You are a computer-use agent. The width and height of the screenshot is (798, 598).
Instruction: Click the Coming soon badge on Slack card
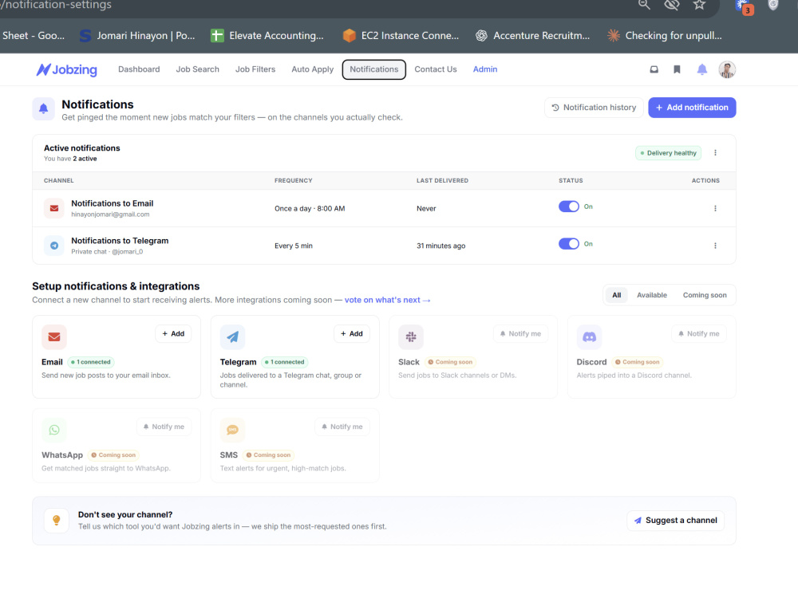tap(450, 362)
